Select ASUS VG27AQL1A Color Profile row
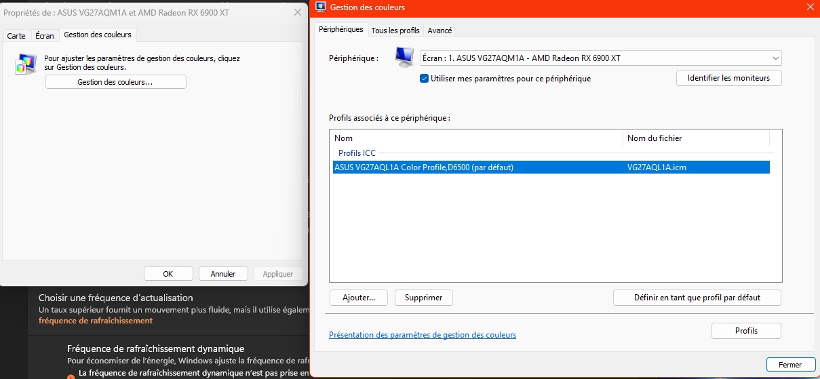Viewport: 820px width, 379px height. (551, 167)
